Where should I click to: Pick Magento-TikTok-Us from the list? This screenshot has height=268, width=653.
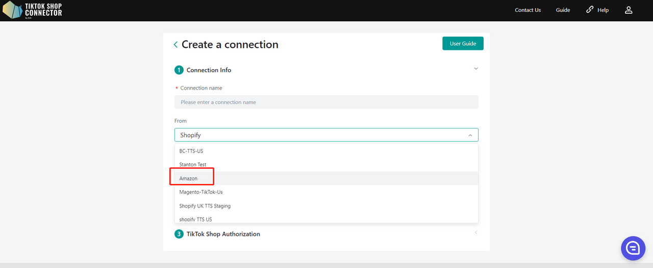201,192
